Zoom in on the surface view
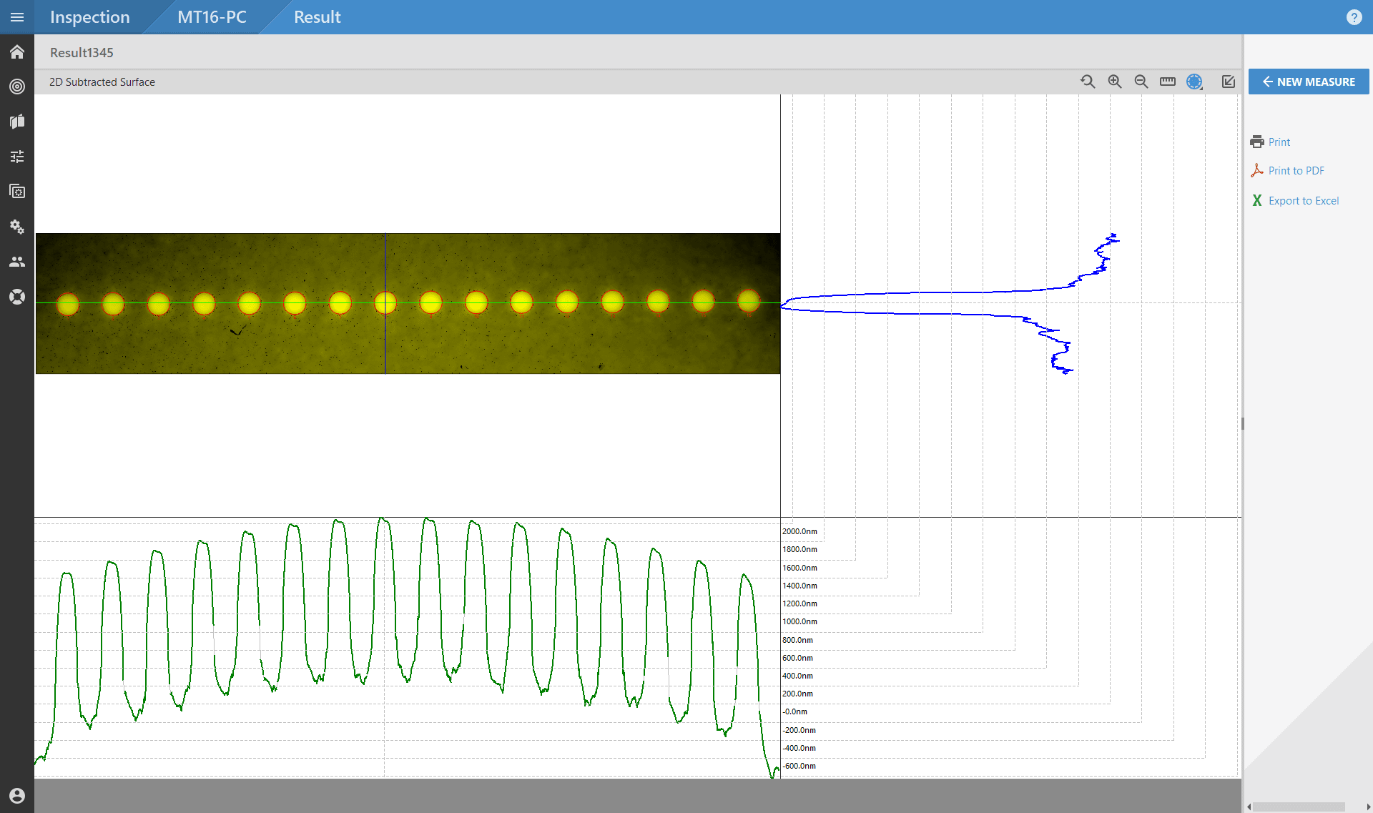Screen dimensions: 1373x813 [1114, 82]
